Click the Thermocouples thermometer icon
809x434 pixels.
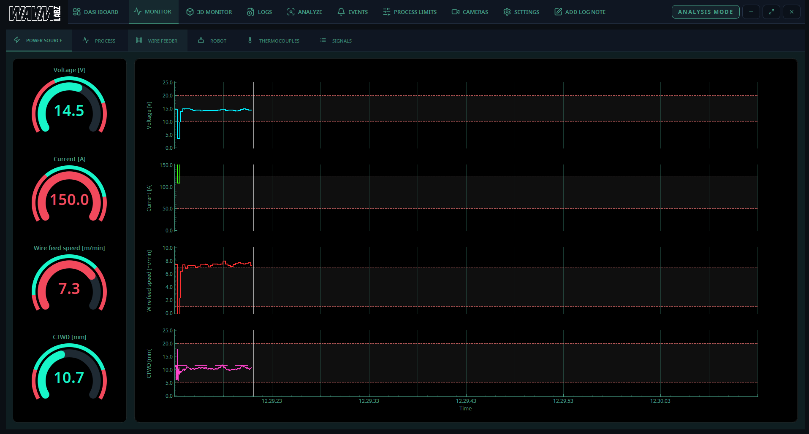250,40
